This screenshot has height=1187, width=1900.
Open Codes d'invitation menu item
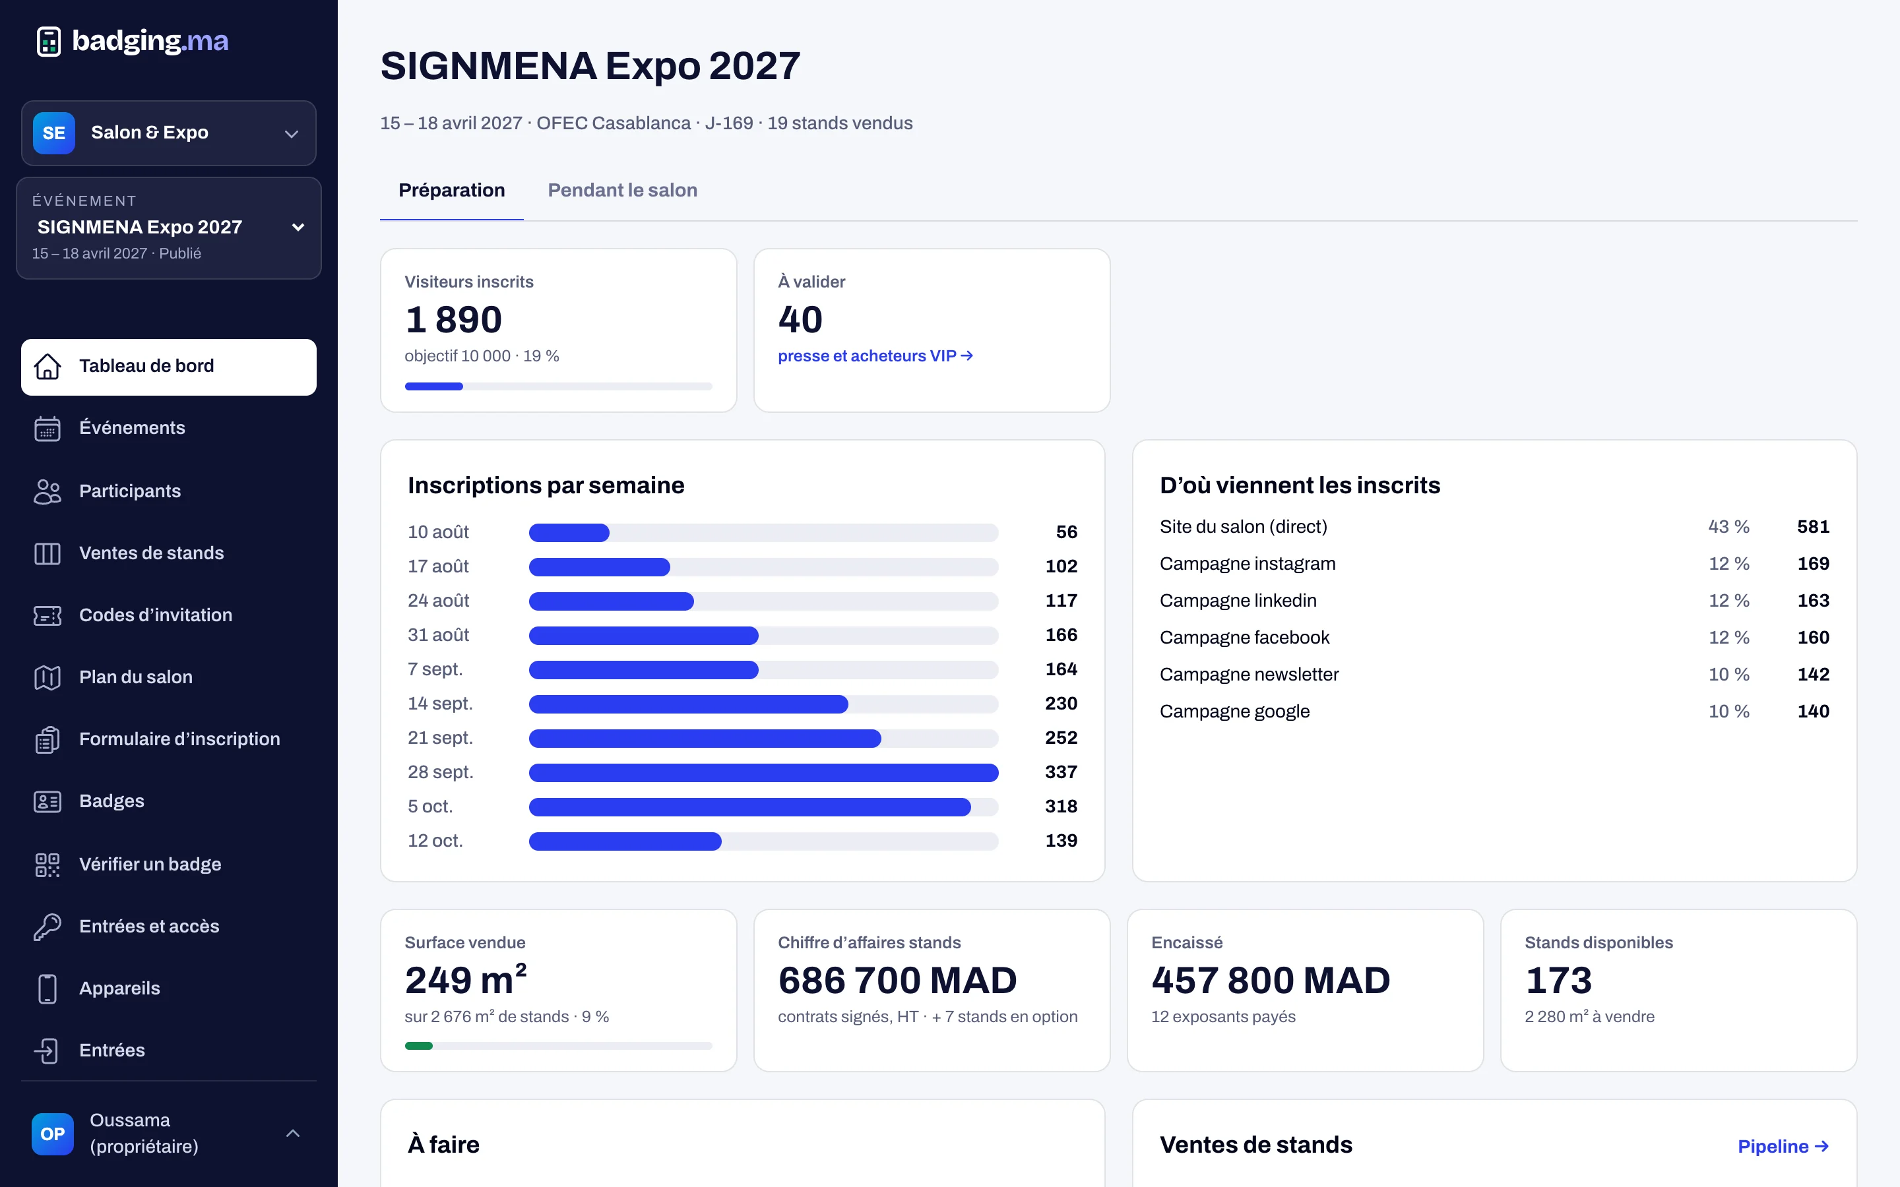pyautogui.click(x=169, y=615)
